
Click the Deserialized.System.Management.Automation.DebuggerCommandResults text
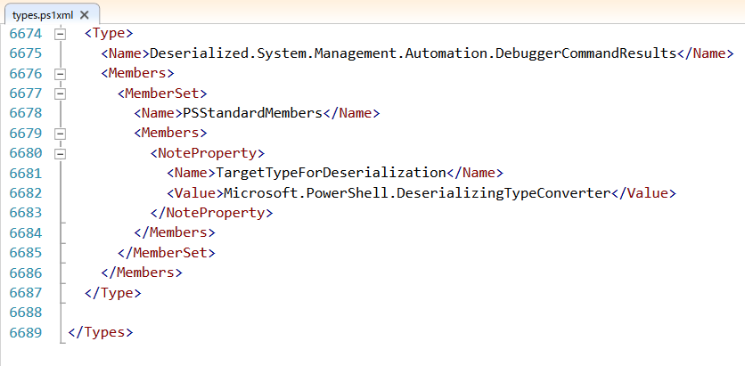point(413,53)
